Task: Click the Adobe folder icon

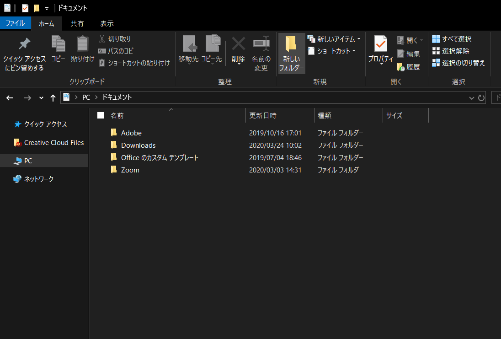Action: point(114,132)
